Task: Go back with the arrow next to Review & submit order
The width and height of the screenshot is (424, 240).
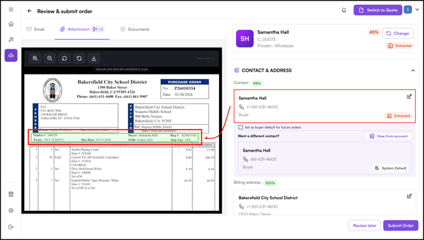Action: click(30, 11)
